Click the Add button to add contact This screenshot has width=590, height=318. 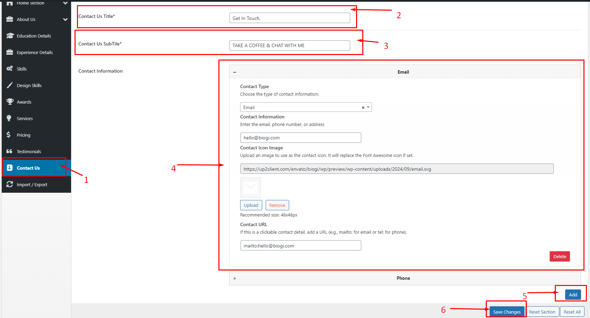point(573,295)
